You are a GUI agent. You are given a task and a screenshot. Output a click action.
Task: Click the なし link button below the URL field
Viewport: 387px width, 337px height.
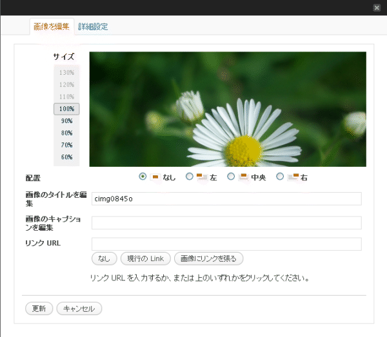pos(104,258)
